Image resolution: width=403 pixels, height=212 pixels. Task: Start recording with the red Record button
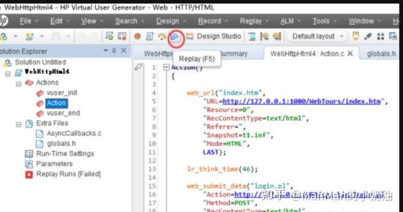(x=137, y=36)
